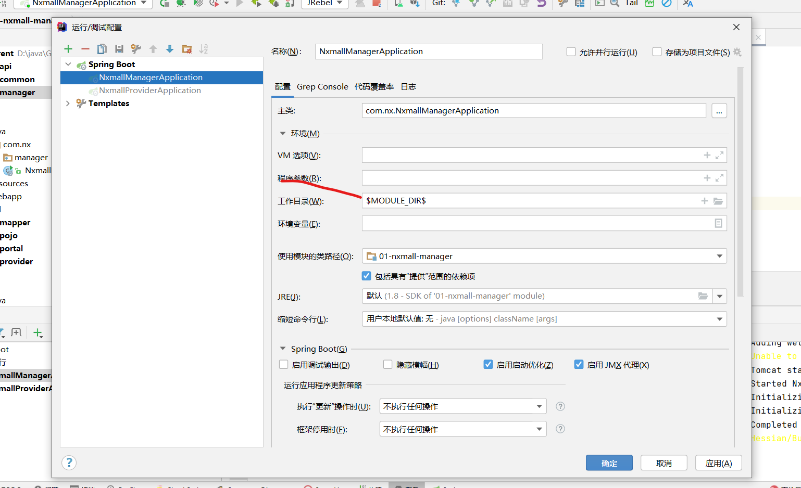Insert macro plus icon in VM options field
Viewport: 801px width, 488px height.
pyautogui.click(x=707, y=155)
